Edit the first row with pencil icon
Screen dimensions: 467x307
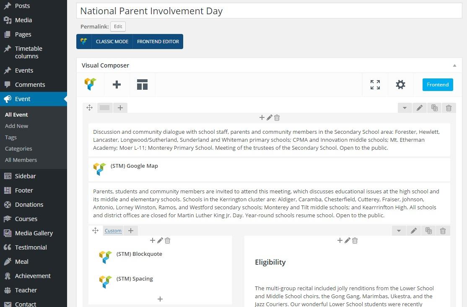tap(420, 108)
